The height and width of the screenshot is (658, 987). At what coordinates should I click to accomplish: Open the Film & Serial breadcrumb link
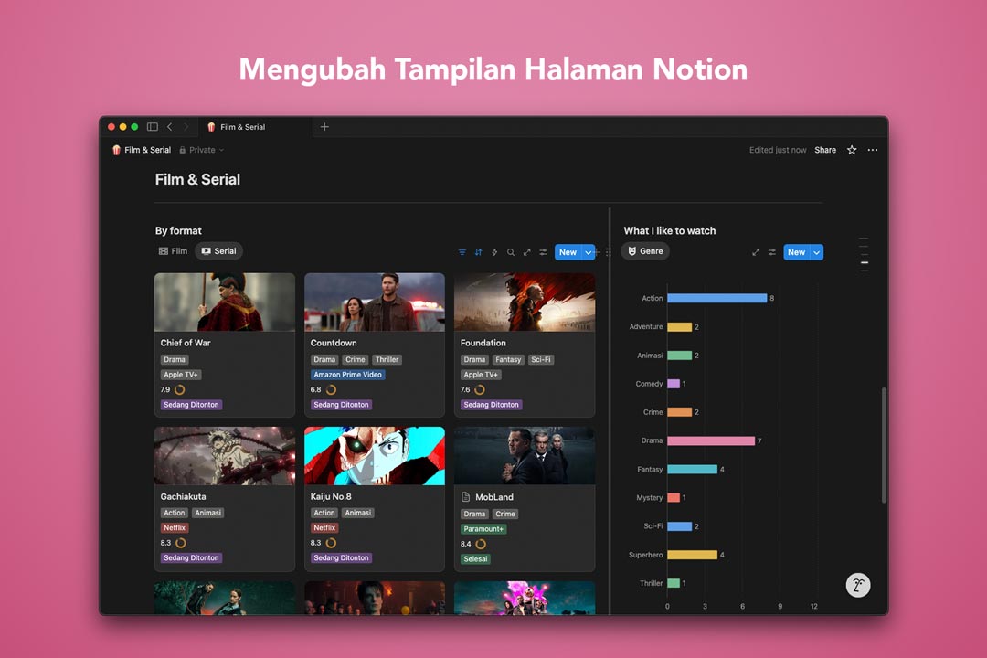(142, 150)
